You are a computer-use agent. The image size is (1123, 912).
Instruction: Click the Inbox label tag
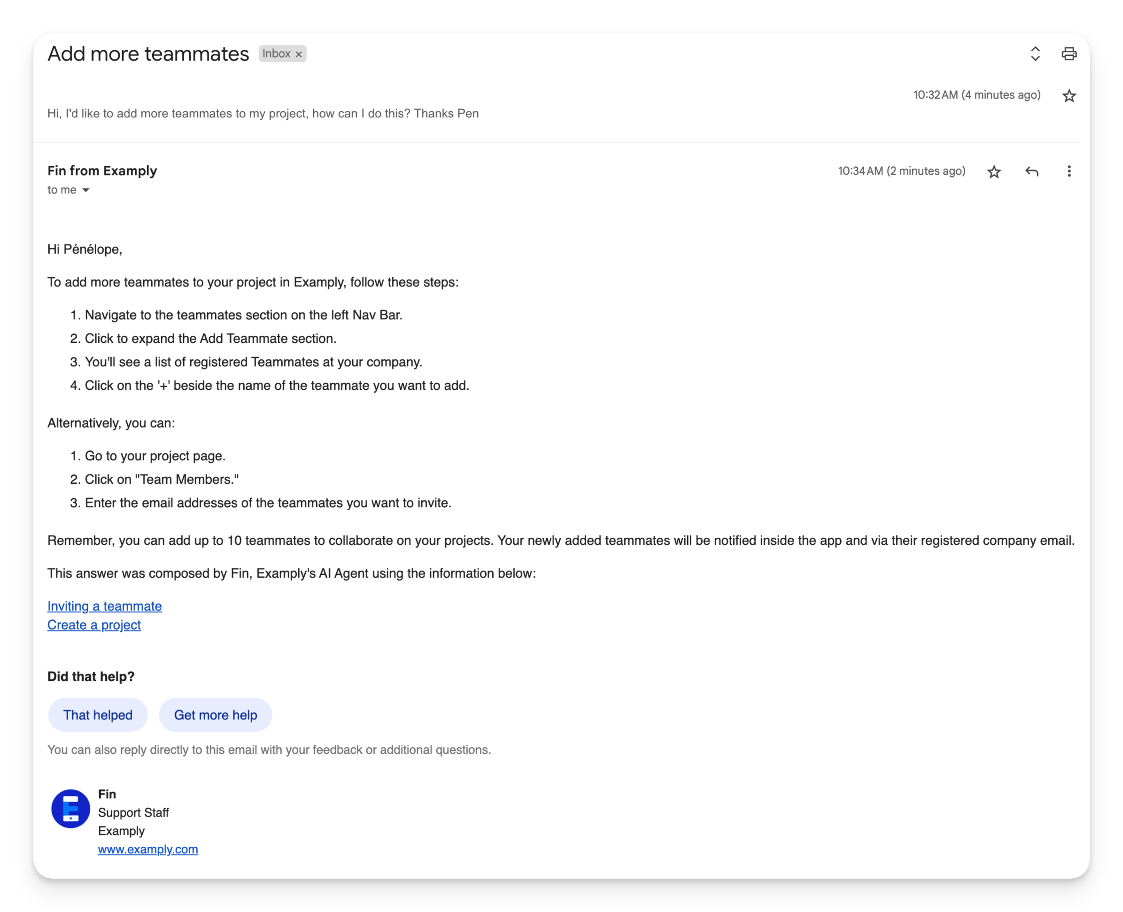click(x=277, y=54)
